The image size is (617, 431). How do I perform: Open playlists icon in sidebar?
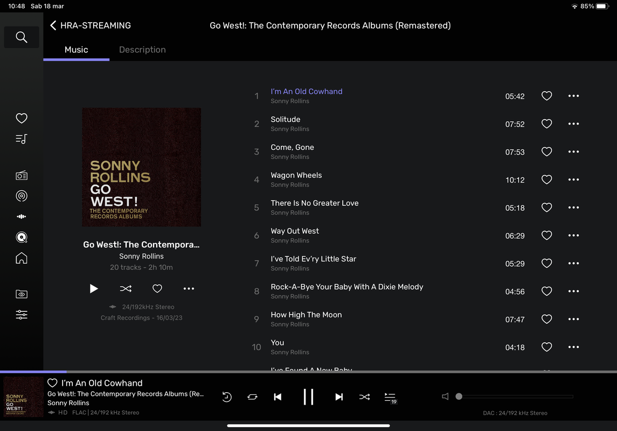pyautogui.click(x=21, y=139)
